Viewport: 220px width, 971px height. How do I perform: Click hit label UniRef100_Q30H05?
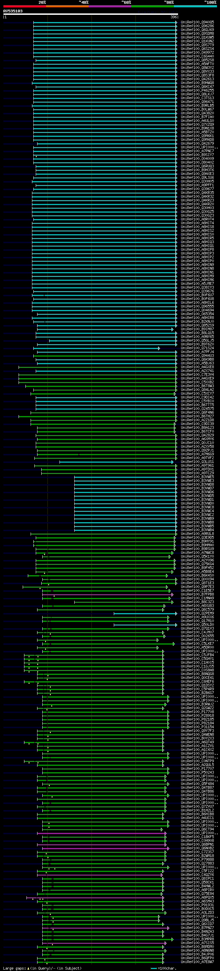(x=197, y=181)
